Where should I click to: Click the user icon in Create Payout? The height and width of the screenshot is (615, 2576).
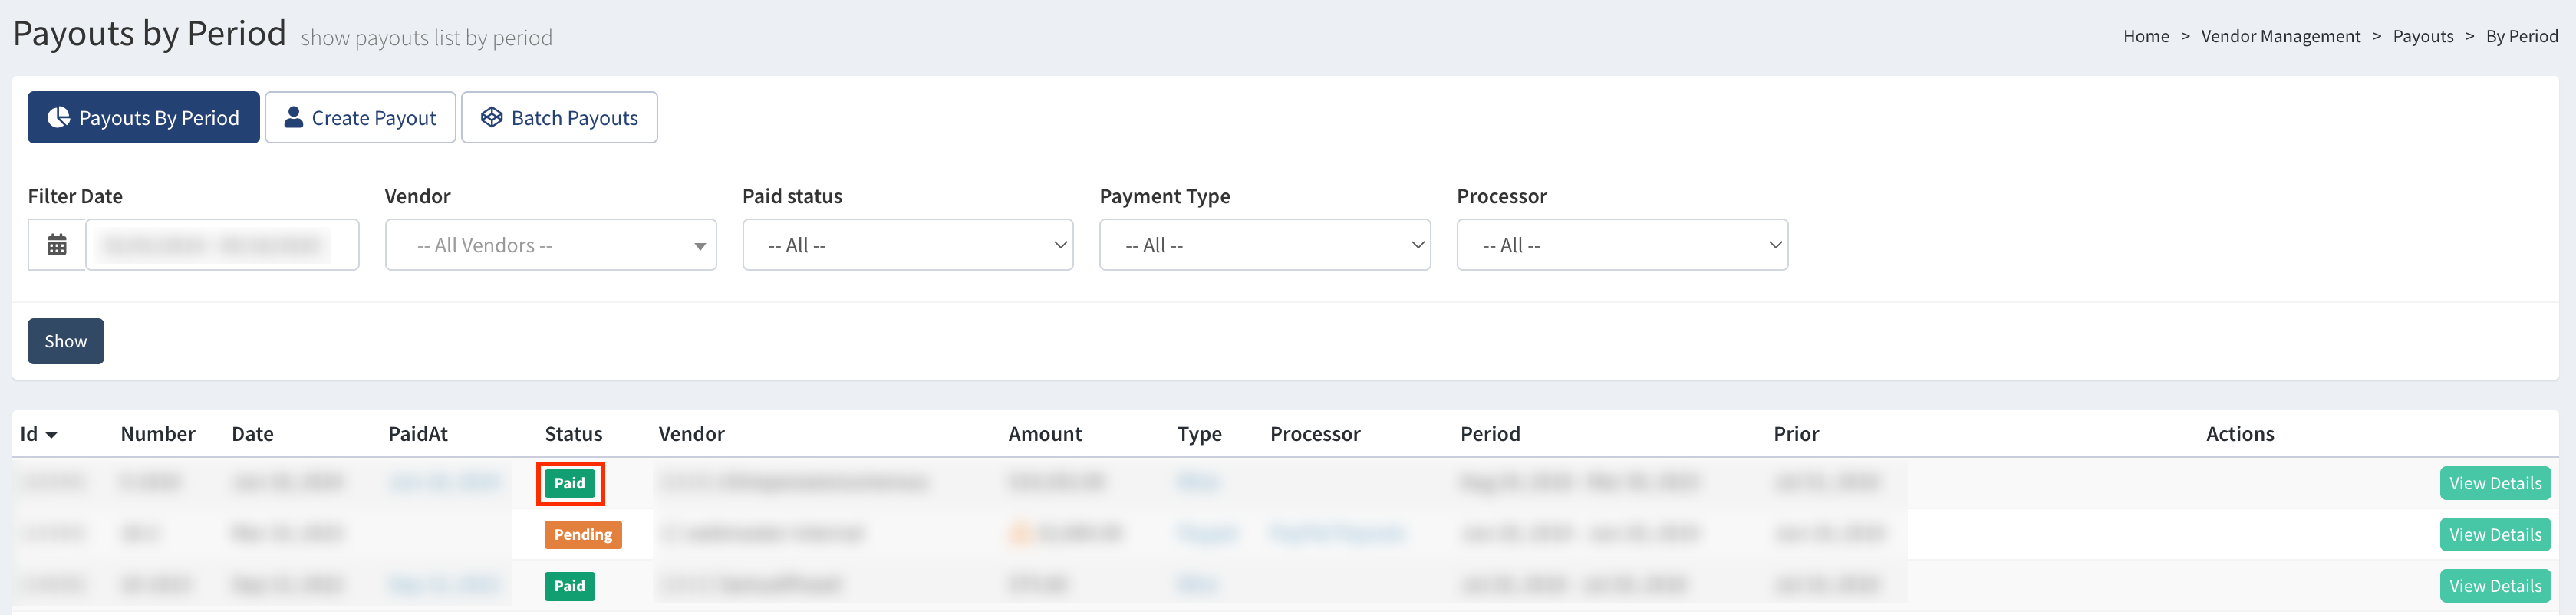(293, 118)
